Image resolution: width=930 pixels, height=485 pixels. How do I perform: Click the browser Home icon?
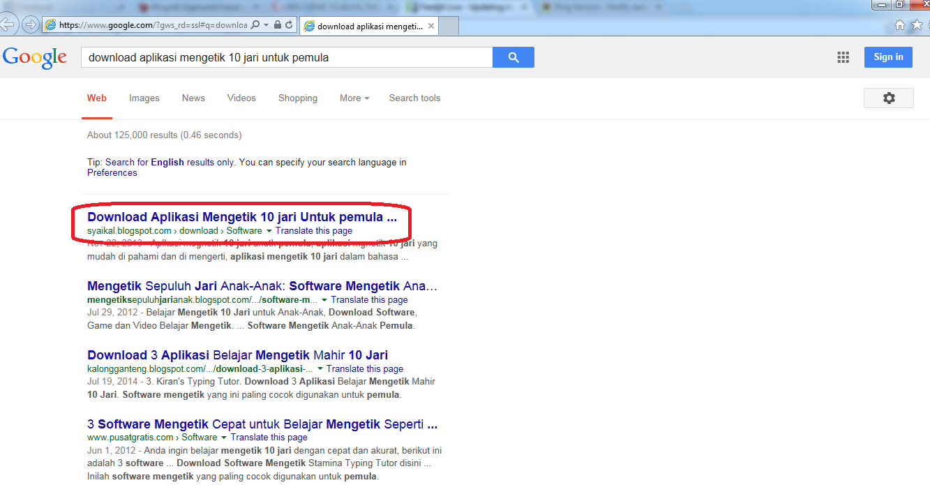900,25
